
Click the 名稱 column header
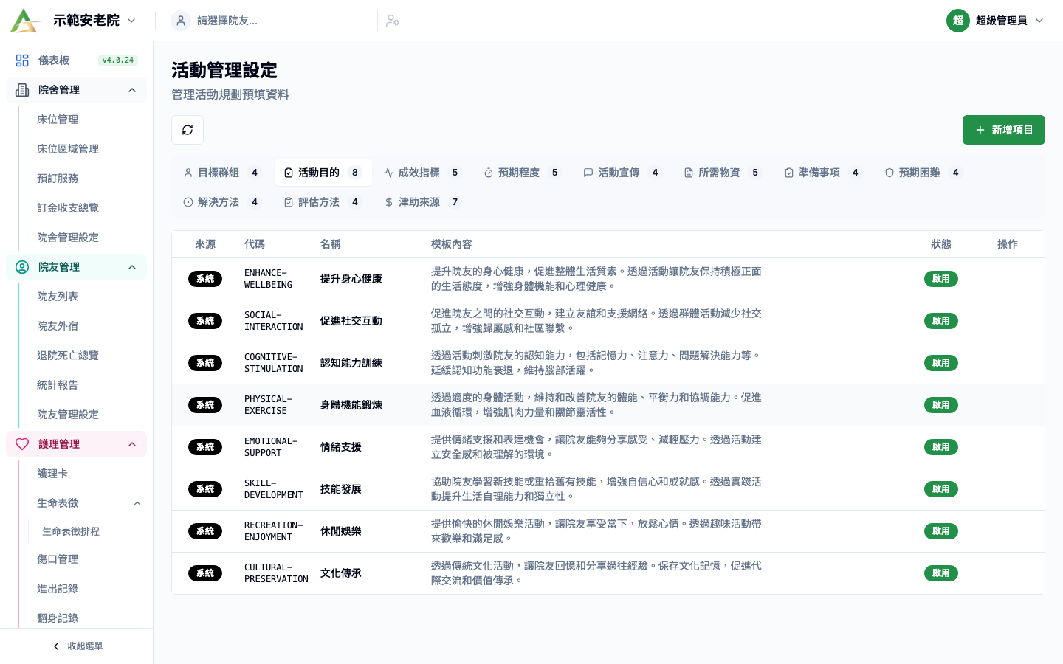coord(331,244)
